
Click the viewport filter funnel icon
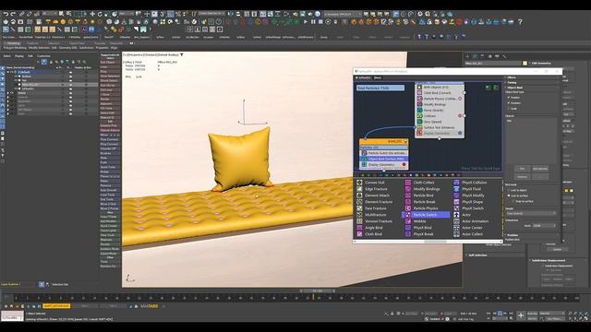[x=182, y=55]
